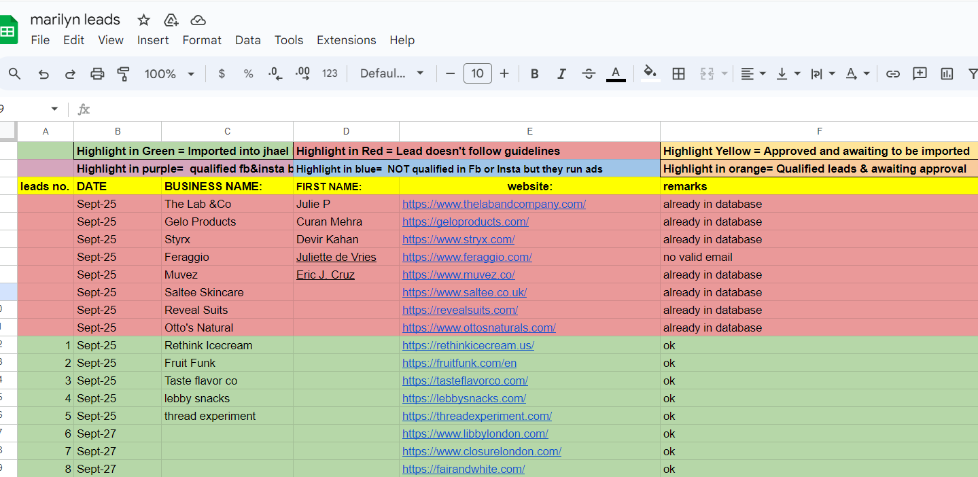Increase decimal places
Image resolution: width=978 pixels, height=477 pixels.
(303, 73)
